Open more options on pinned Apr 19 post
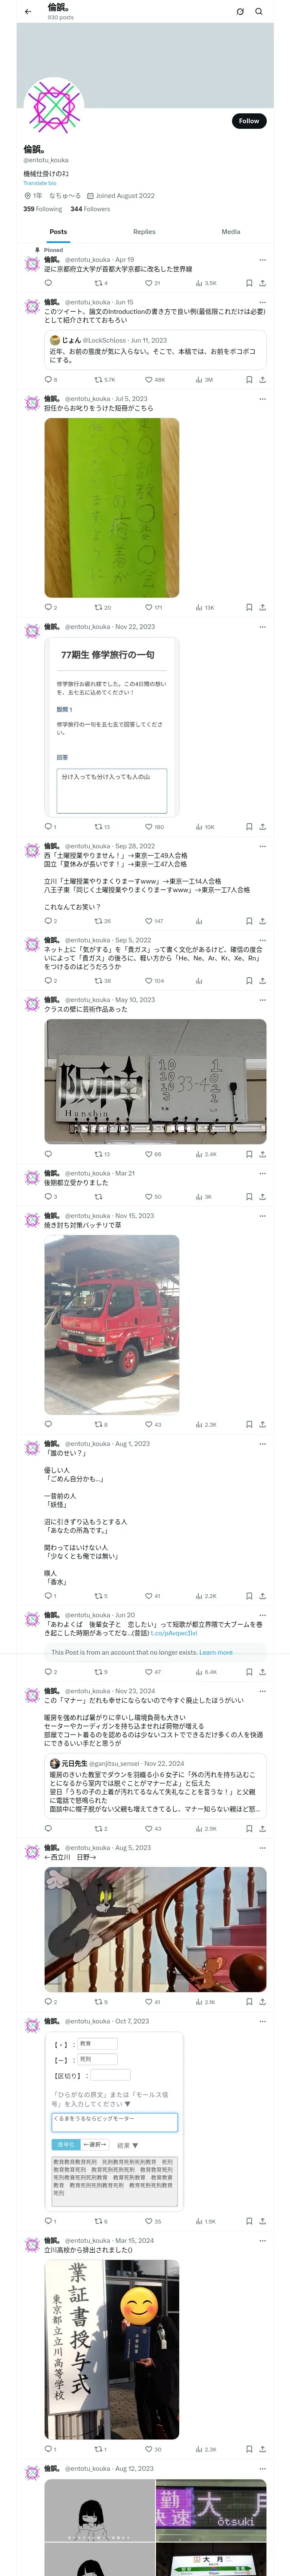This screenshot has height=2576, width=290. pos(262,260)
